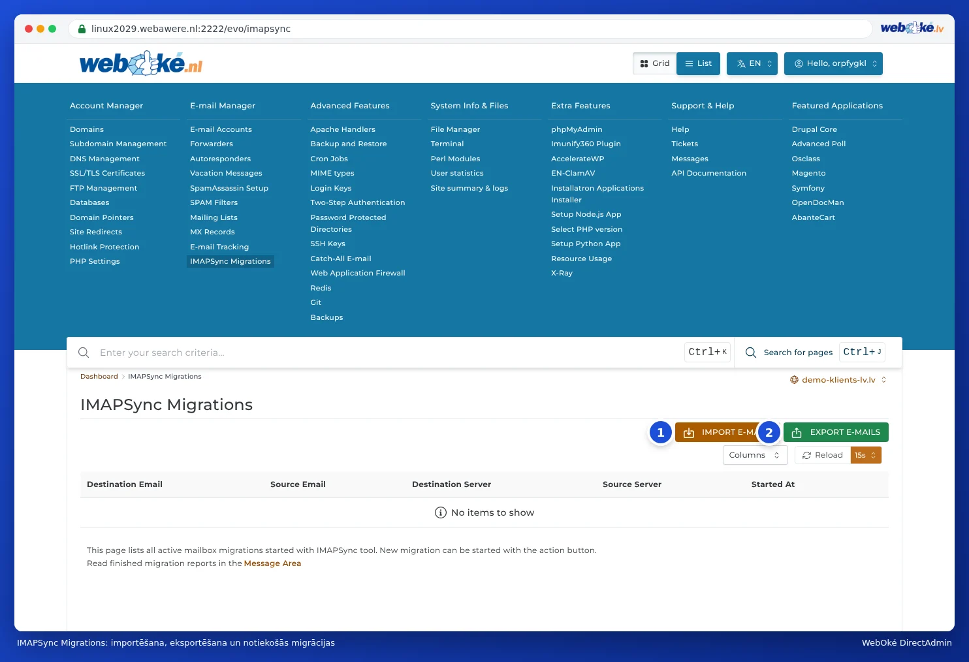
Task: Open phpMyAdmin menu item
Action: pos(577,129)
